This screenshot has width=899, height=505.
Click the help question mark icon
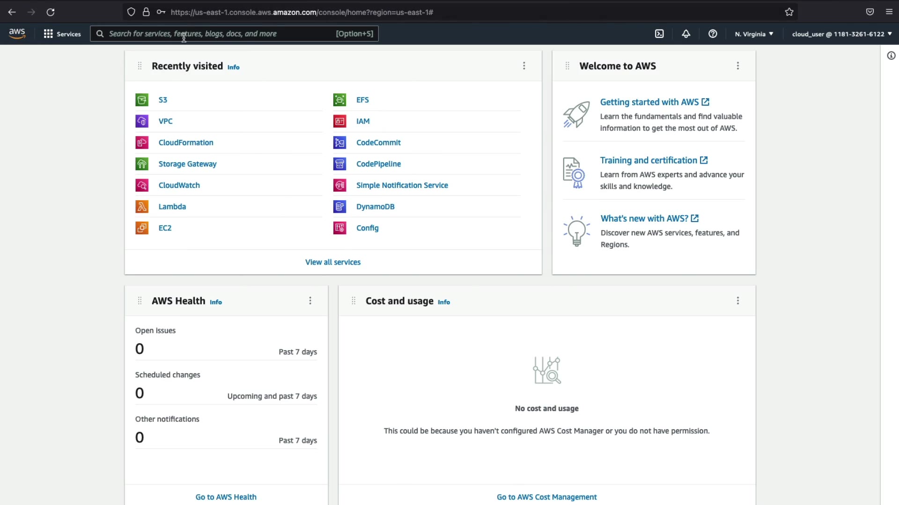pyautogui.click(x=713, y=34)
